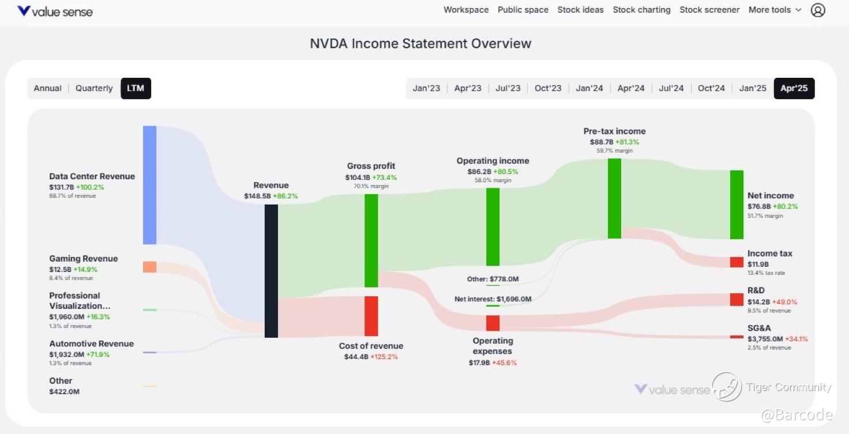The height and width of the screenshot is (434, 849).
Task: Click the "51.7% margin" text
Action: click(x=765, y=216)
